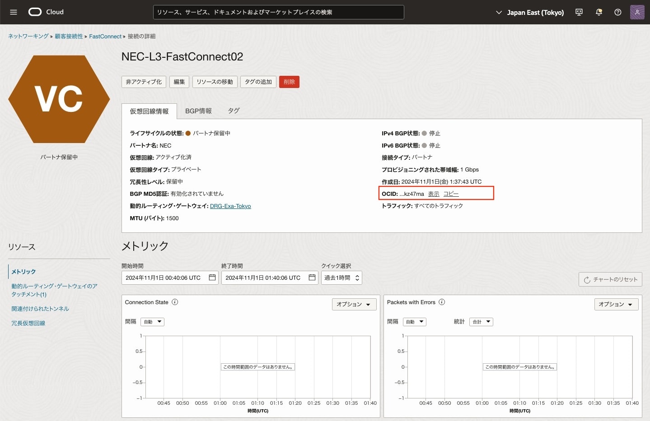Click the 編集 button
The width and height of the screenshot is (650, 421).
(x=179, y=82)
